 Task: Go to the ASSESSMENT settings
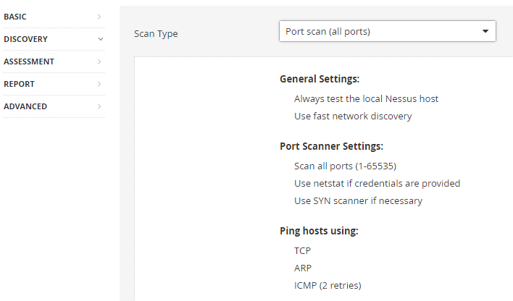[29, 62]
